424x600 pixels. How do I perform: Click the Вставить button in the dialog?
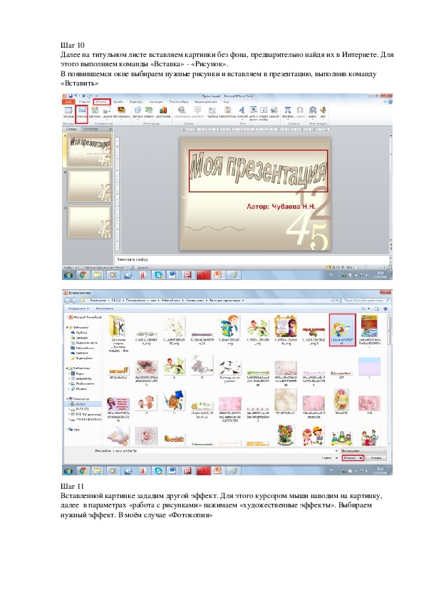pos(353,457)
